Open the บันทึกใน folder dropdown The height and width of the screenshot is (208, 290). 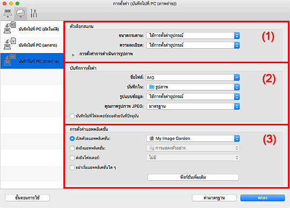click(193, 87)
